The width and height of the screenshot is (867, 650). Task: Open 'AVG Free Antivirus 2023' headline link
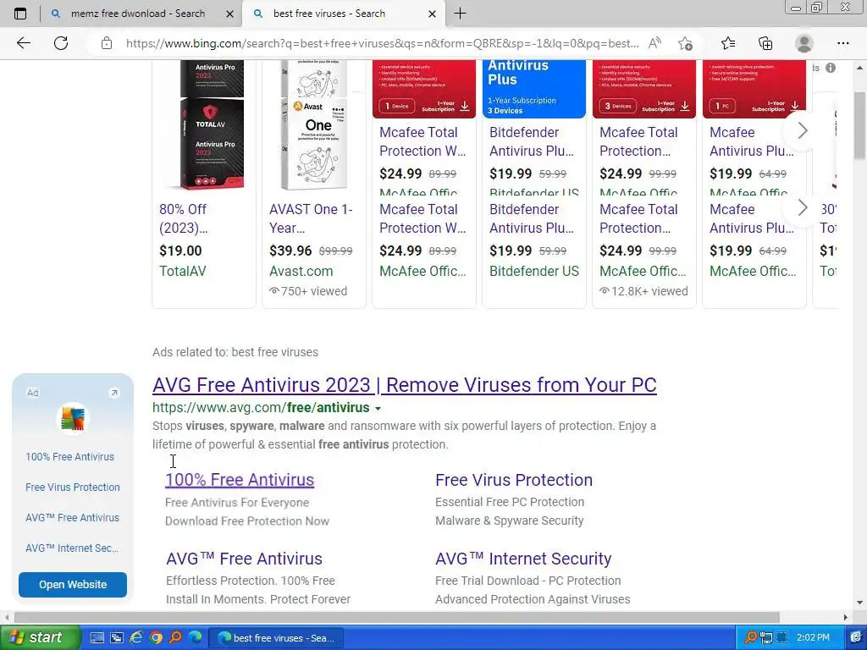[404, 385]
